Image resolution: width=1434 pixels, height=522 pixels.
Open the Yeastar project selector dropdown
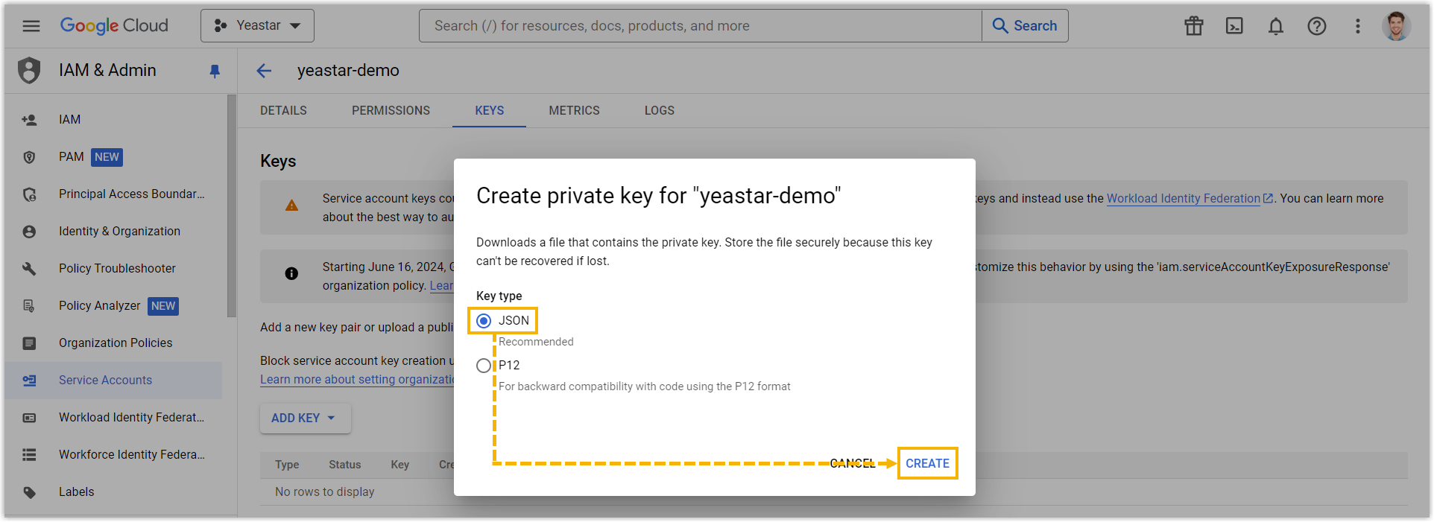[x=257, y=26]
